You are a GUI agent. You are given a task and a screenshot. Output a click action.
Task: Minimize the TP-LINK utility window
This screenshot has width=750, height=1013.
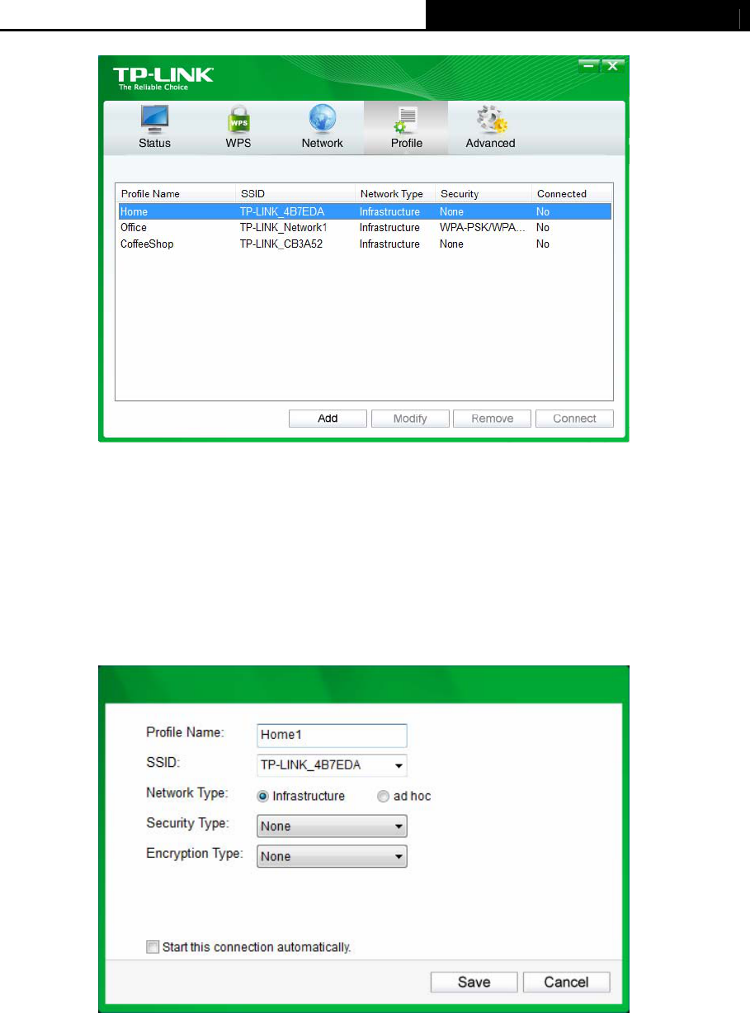point(588,64)
